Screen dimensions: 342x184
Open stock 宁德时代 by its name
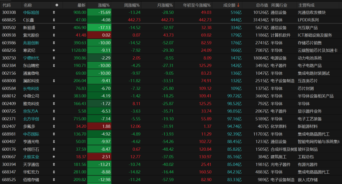pos(31,58)
